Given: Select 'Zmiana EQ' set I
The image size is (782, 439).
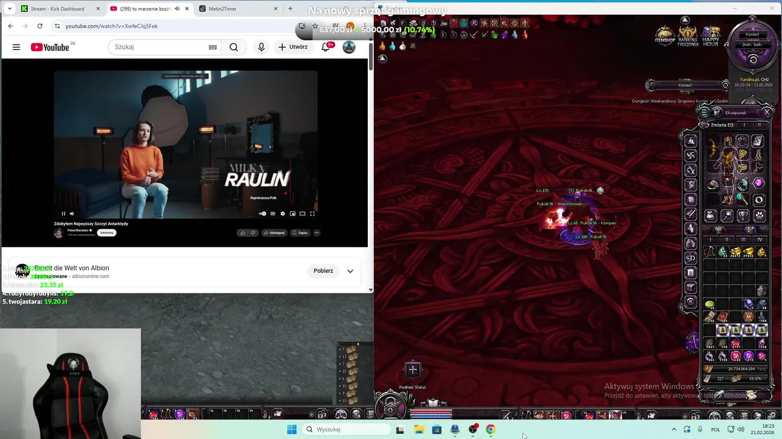Looking at the screenshot, I should click(x=744, y=125).
